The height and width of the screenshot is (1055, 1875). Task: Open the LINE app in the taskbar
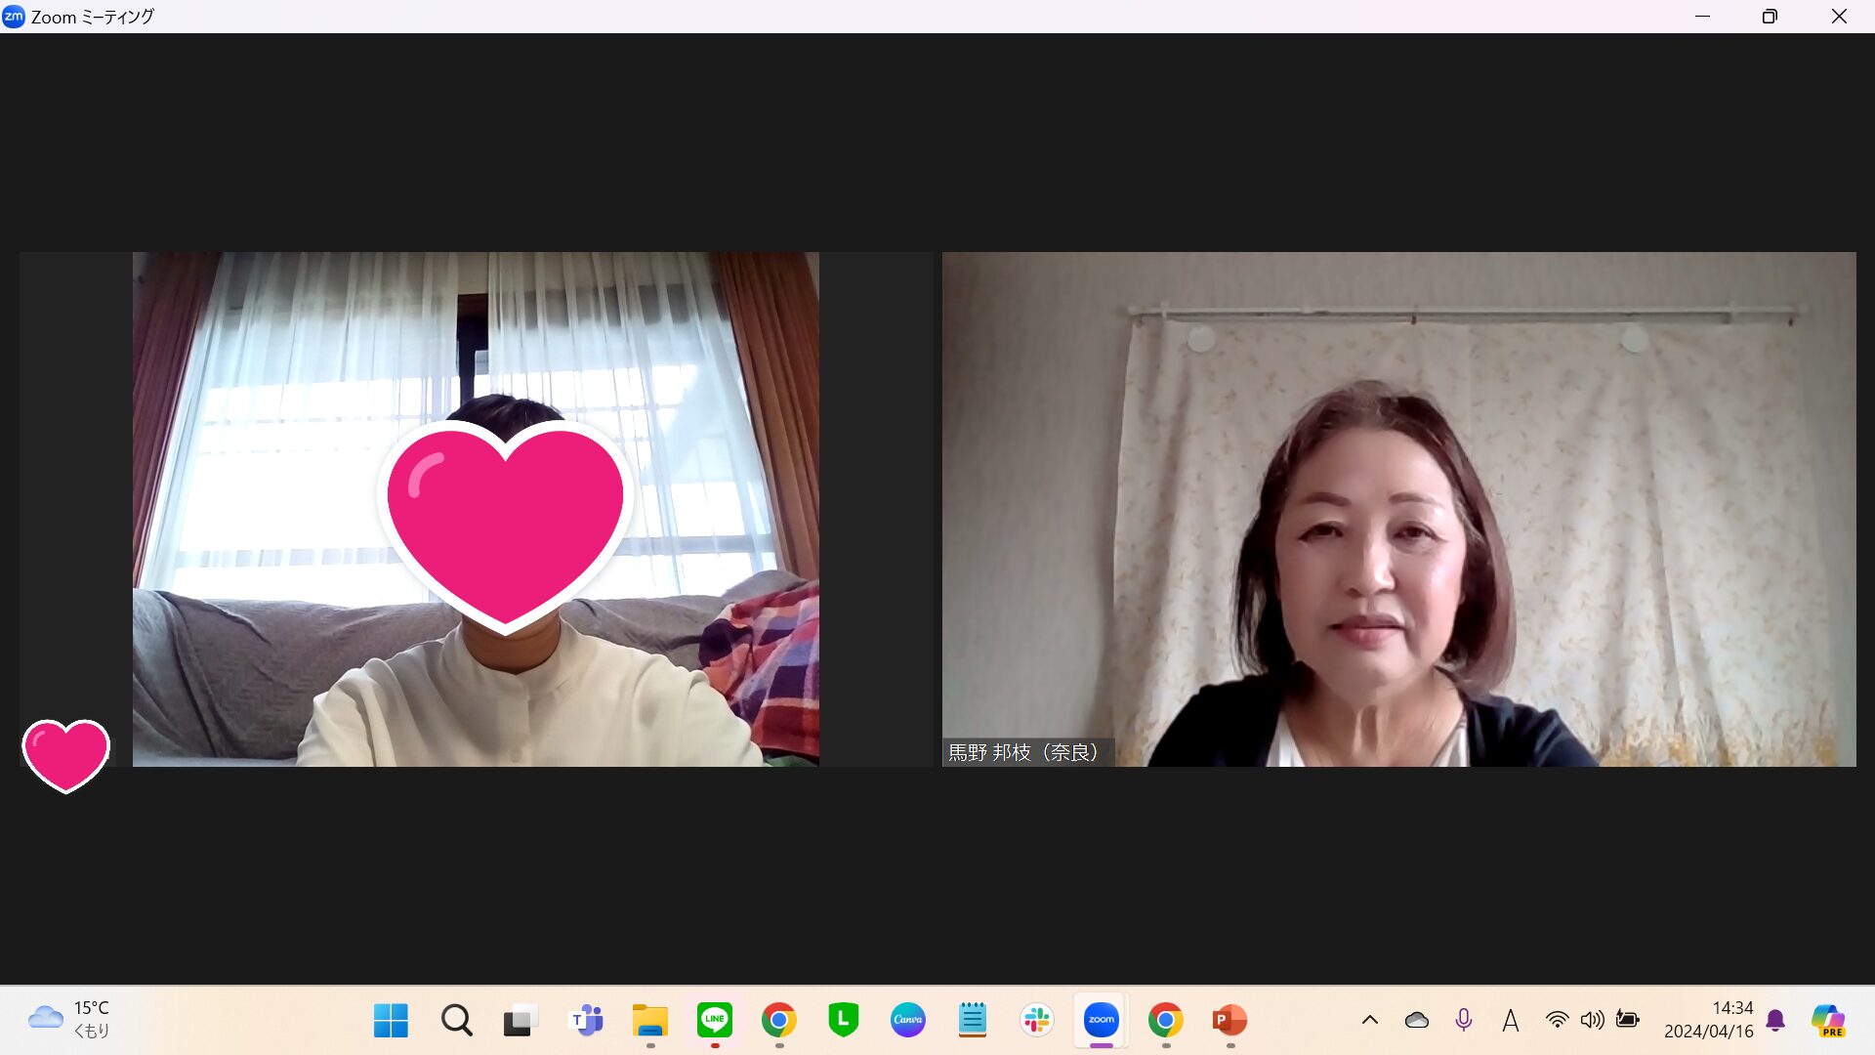pyautogui.click(x=715, y=1021)
